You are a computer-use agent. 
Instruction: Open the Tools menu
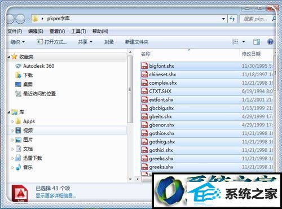coord(78,31)
